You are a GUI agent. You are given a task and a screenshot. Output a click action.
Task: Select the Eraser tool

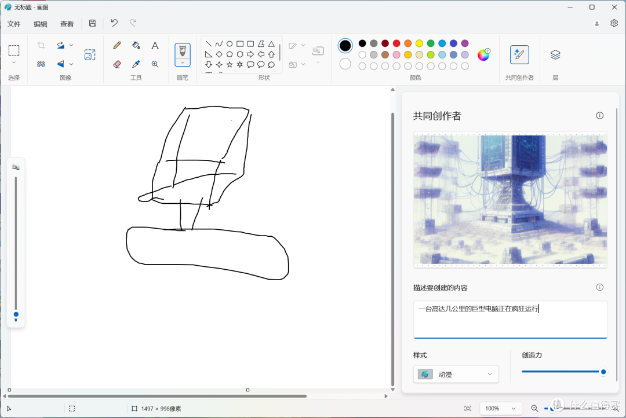117,64
